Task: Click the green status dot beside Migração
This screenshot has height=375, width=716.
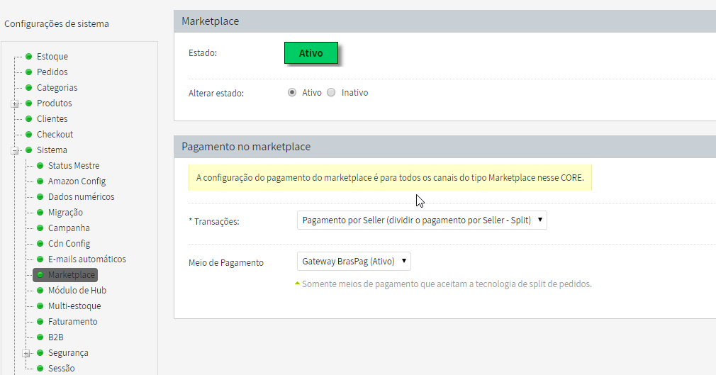Action: [40, 213]
